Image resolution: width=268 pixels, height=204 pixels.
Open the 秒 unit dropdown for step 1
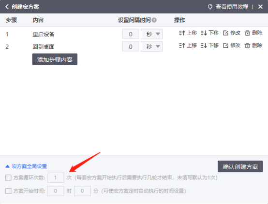pyautogui.click(x=151, y=34)
